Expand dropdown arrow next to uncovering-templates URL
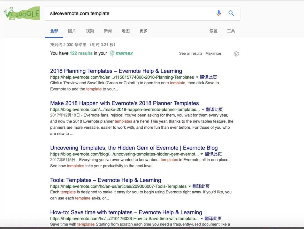Image resolution: width=304 pixels, height=229 pixels. [202, 154]
